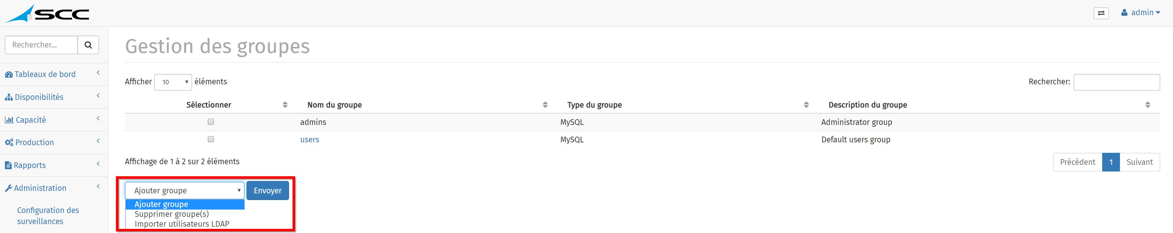Click the Rechercher table filter field

[x=1116, y=82]
